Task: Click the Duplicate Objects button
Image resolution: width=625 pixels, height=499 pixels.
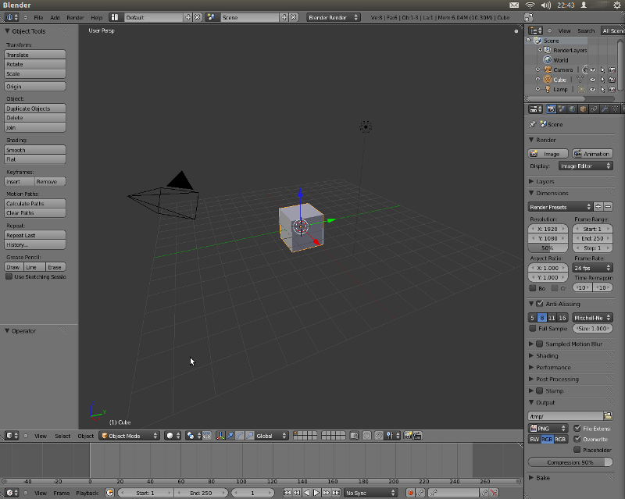Action: point(35,109)
